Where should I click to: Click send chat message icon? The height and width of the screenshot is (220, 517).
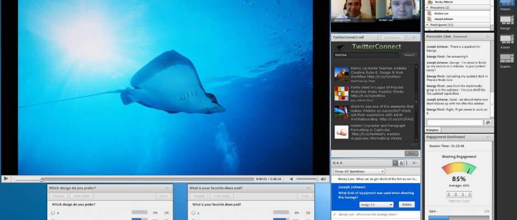(x=487, y=122)
